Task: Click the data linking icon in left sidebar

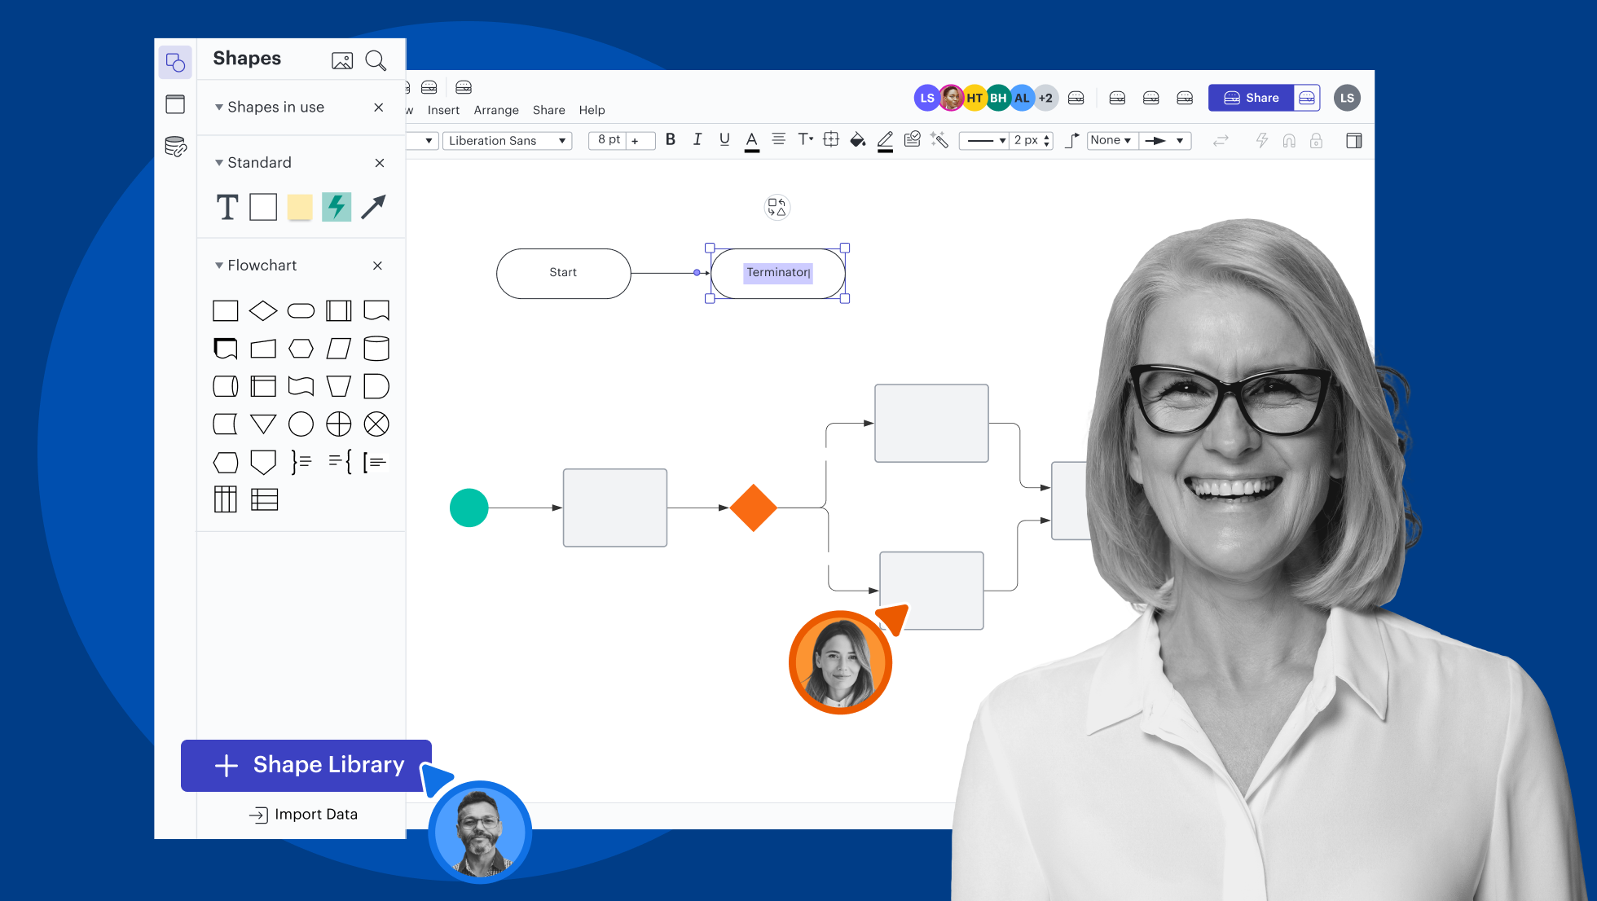Action: tap(175, 147)
